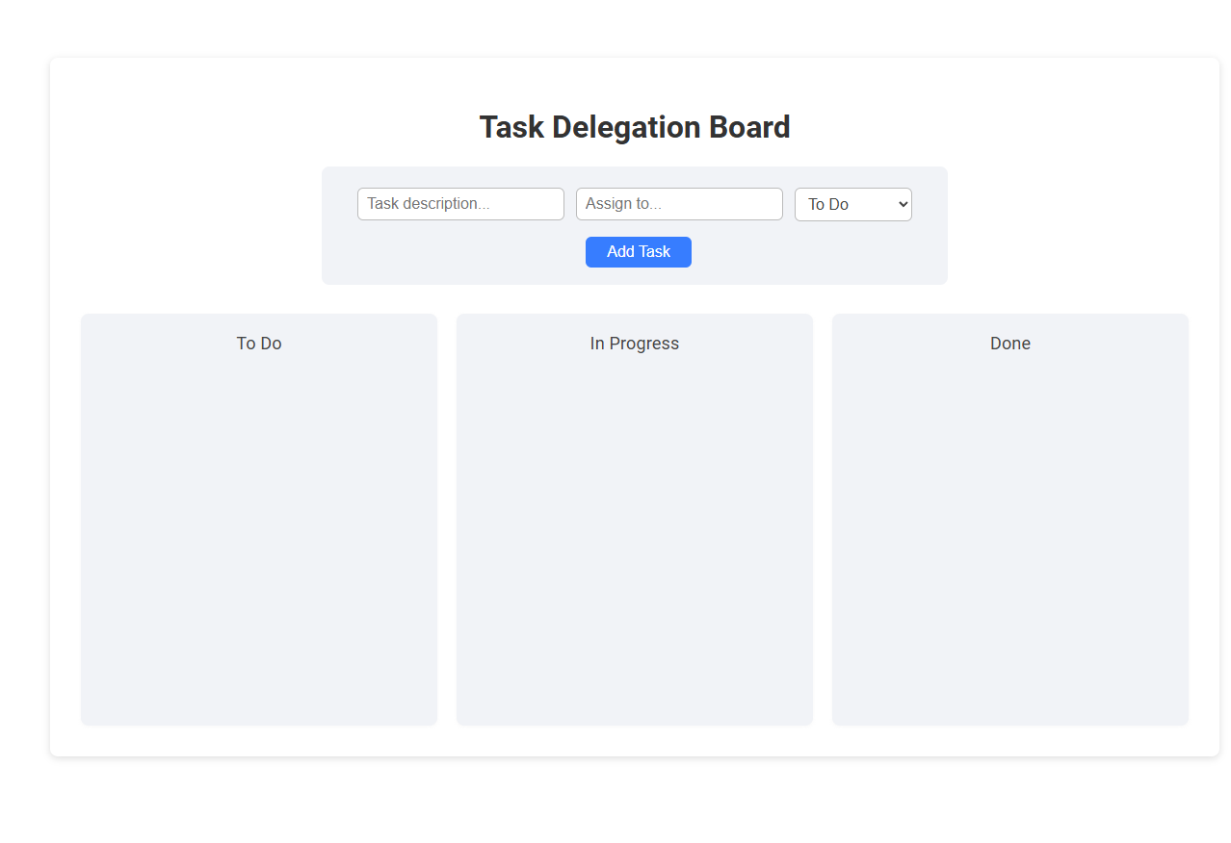Click the Task Delegation Board title
Screen dimensions: 1231x843
pyautogui.click(x=634, y=126)
